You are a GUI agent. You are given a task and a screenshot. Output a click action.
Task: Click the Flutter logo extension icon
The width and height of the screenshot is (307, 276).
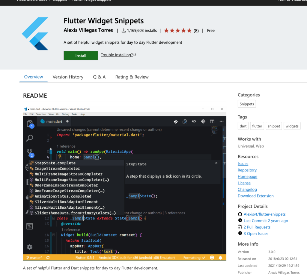tap(35, 34)
